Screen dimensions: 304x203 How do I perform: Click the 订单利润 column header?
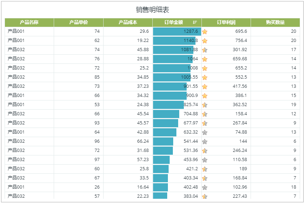click(x=226, y=23)
